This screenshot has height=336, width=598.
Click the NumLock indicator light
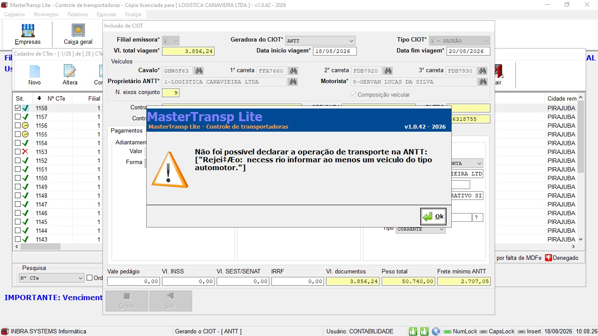click(447, 332)
